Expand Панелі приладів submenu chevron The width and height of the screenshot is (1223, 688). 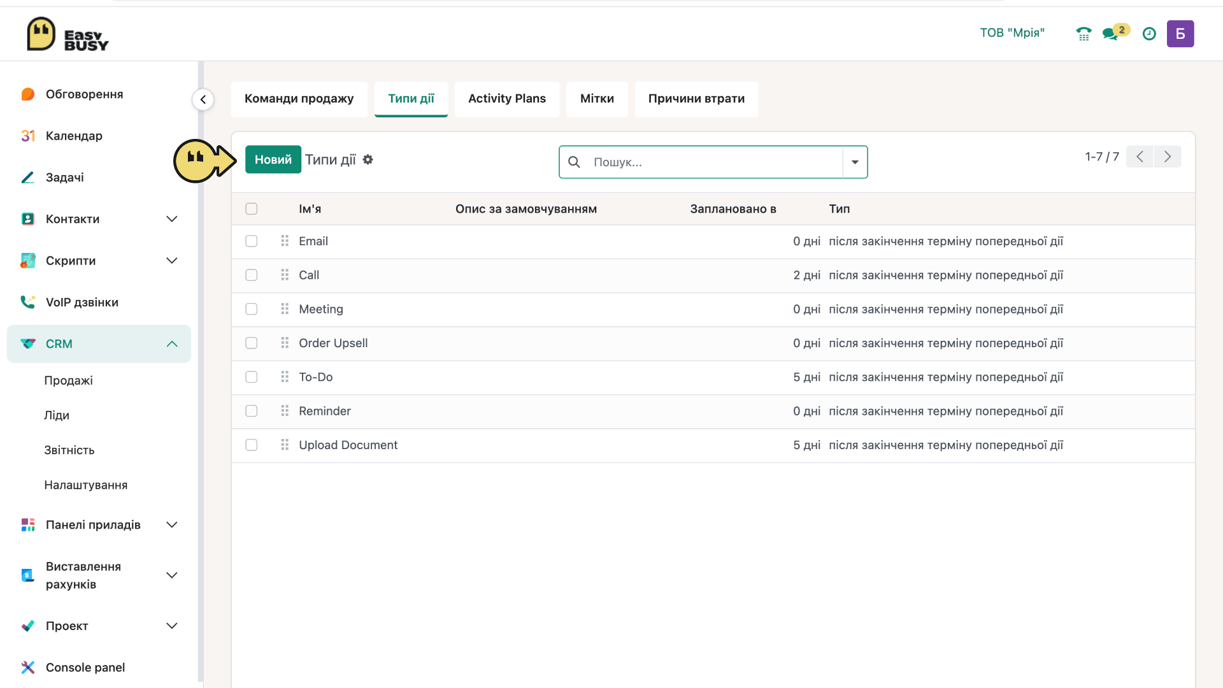171,525
